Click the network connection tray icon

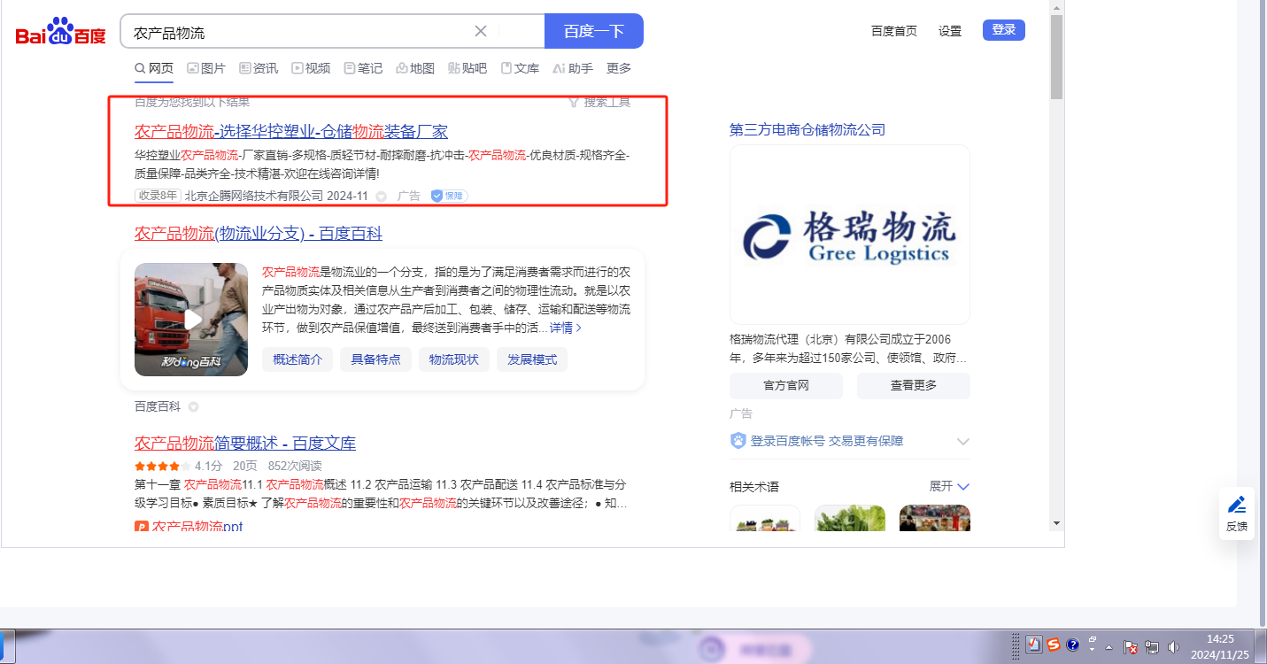coord(1152,646)
